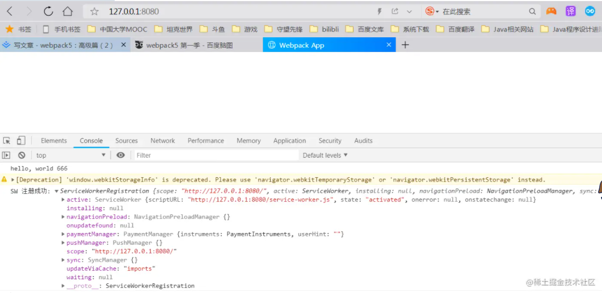This screenshot has height=293, width=602.
Task: Open the 百度翻译 bookmark folder
Action: tap(455, 29)
